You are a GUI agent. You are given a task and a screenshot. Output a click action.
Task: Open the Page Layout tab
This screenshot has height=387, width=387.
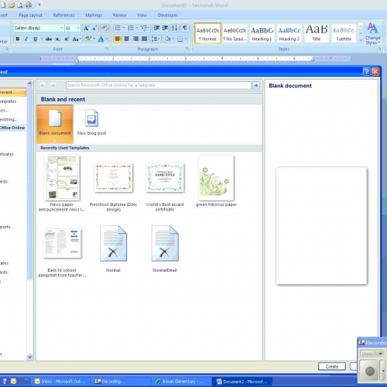[x=30, y=15]
